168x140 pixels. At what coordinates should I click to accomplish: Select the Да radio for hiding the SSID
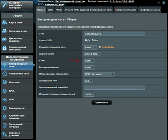point(86,40)
